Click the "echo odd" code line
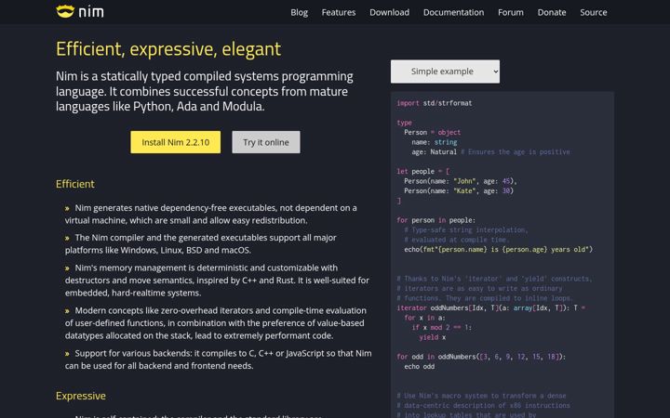 (419, 366)
